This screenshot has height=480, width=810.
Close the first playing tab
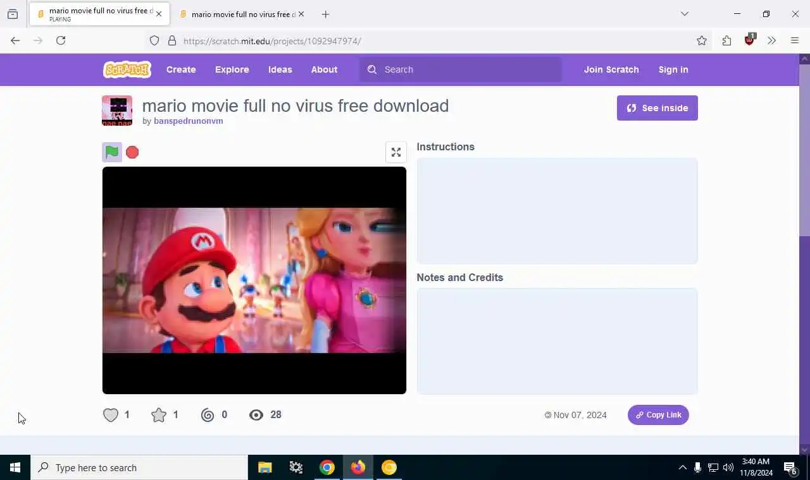[x=159, y=14]
